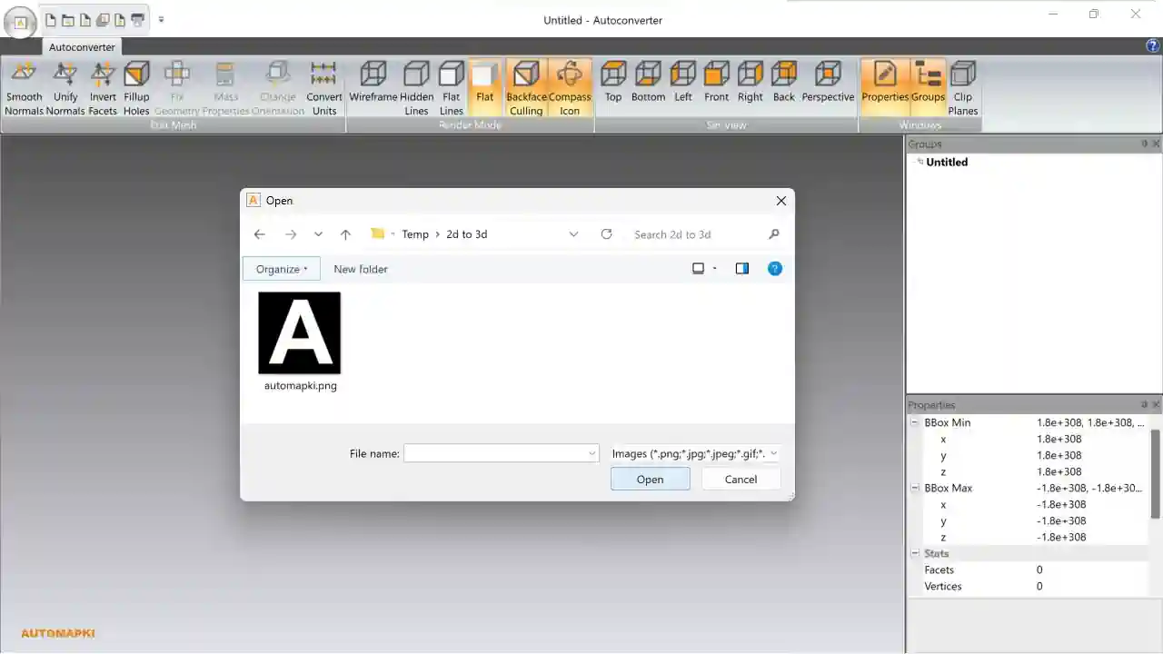Open the Images file type dropdown

point(773,453)
